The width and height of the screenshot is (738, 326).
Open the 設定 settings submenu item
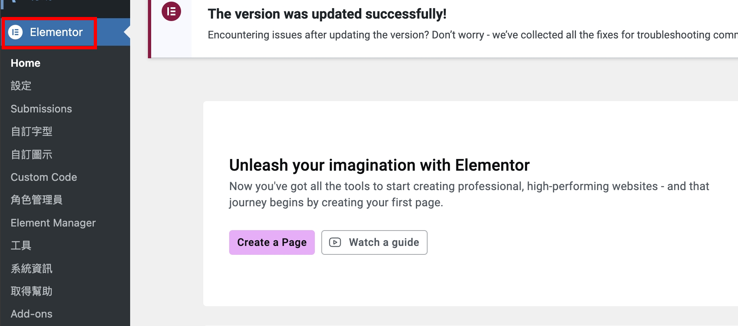tap(21, 86)
